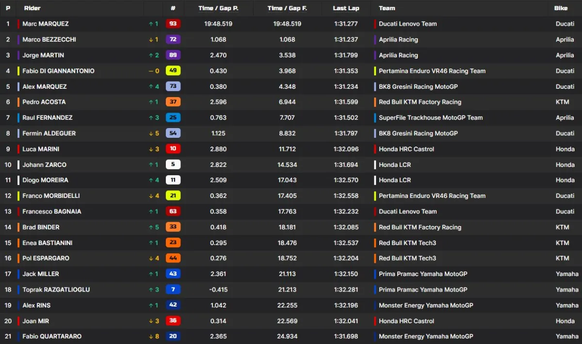582x344 pixels.
Task: Click the up-arrow position gain for Brad BINDER
Action: coord(154,227)
